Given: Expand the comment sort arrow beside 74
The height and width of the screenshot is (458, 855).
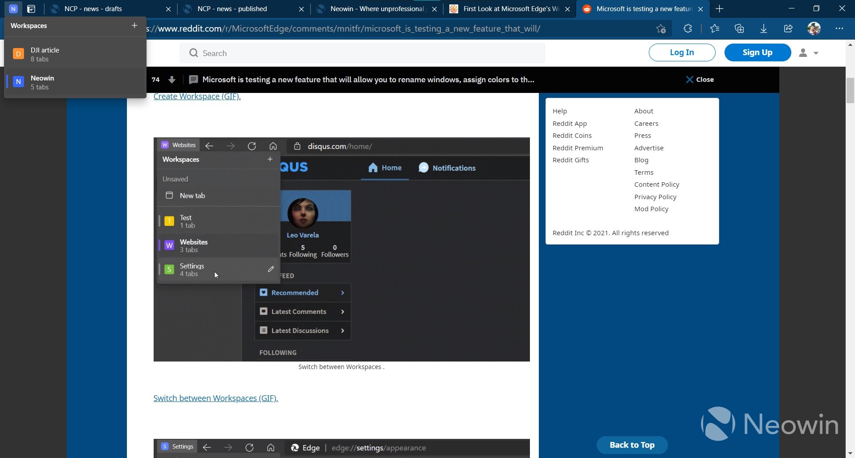Looking at the screenshot, I should 172,80.
